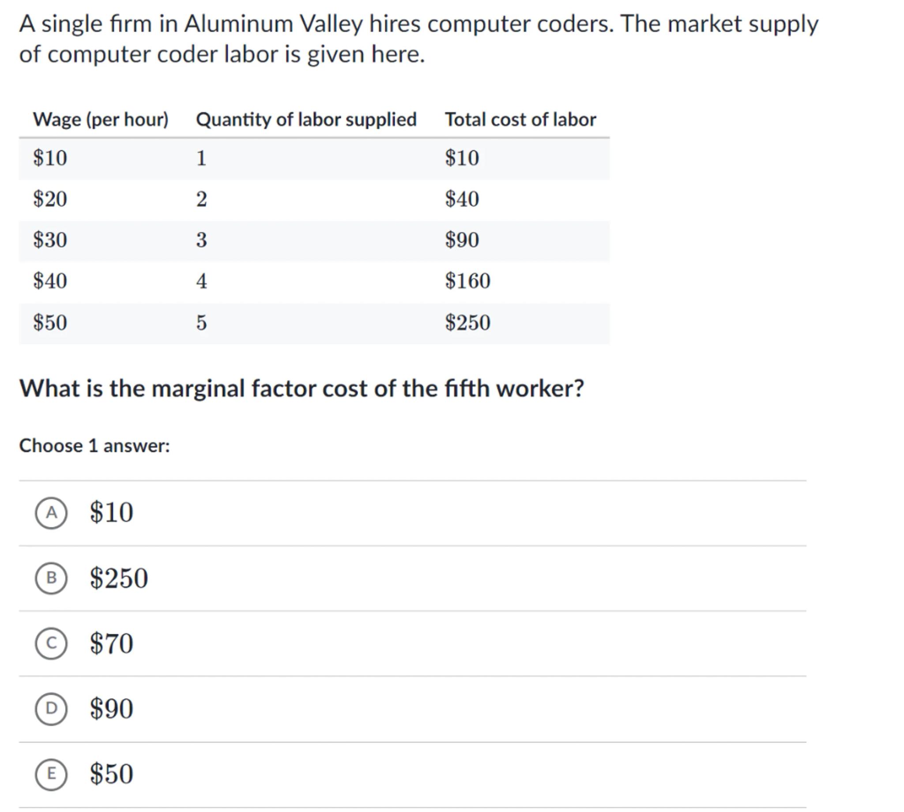The image size is (904, 812).
Task: Click the $160 total cost cell
Action: 467,281
